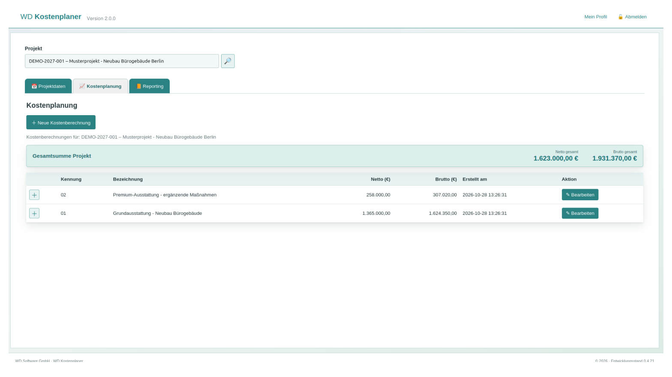The image size is (672, 377).
Task: Click the lock icon beside Abmelden
Action: point(620,17)
